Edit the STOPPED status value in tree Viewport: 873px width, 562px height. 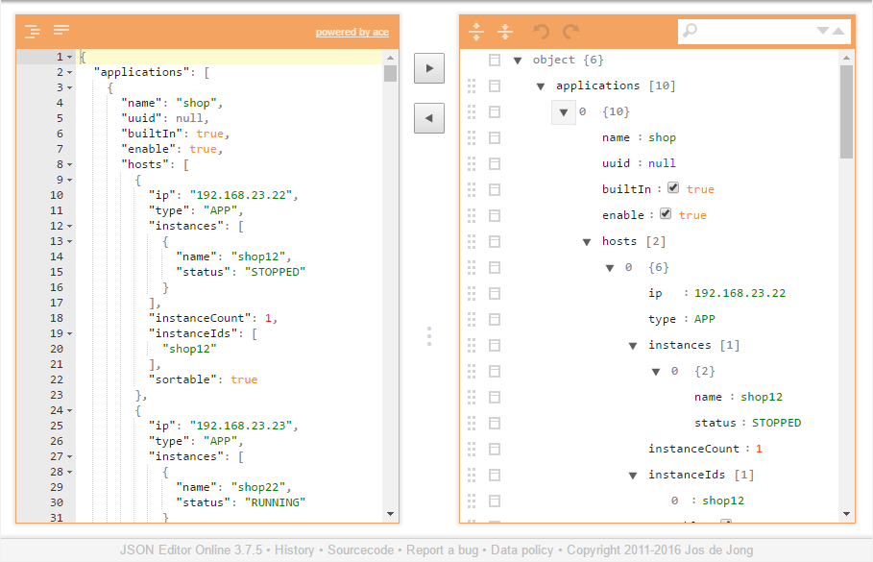tap(776, 423)
